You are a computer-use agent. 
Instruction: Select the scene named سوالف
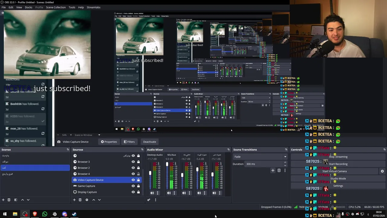click(x=35, y=162)
